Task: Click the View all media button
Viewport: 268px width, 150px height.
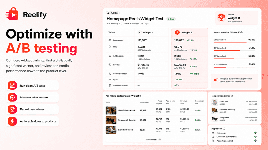Action: (155, 140)
